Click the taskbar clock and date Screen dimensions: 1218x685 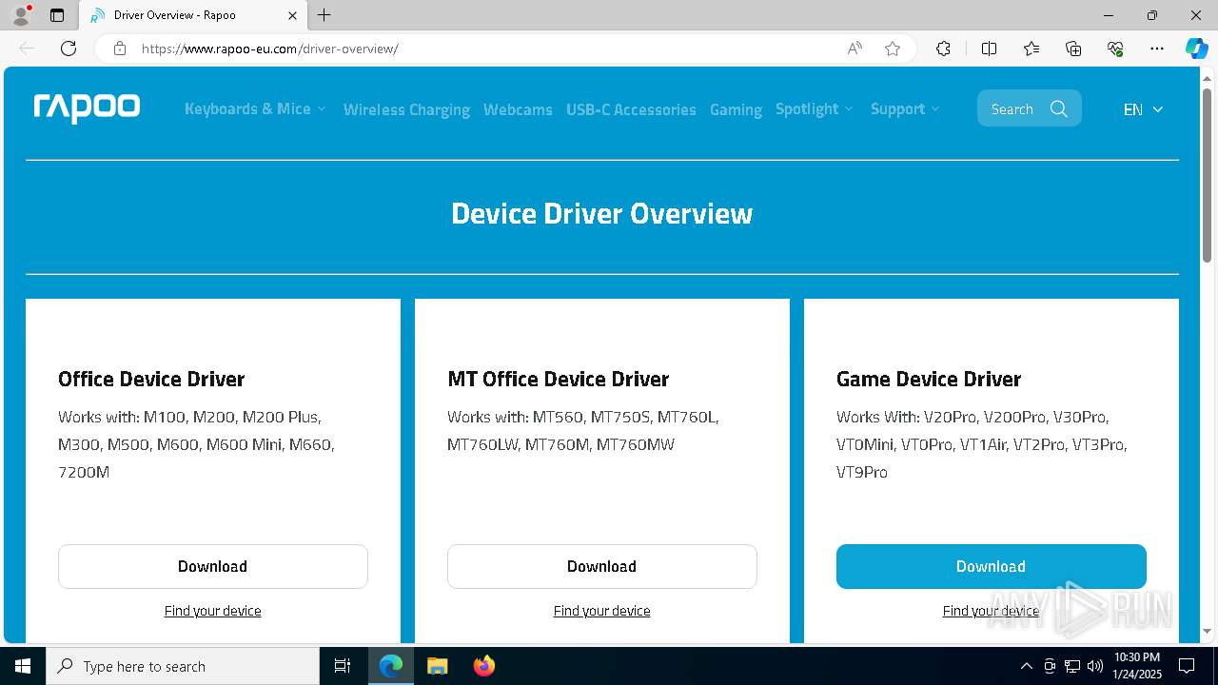point(1136,666)
